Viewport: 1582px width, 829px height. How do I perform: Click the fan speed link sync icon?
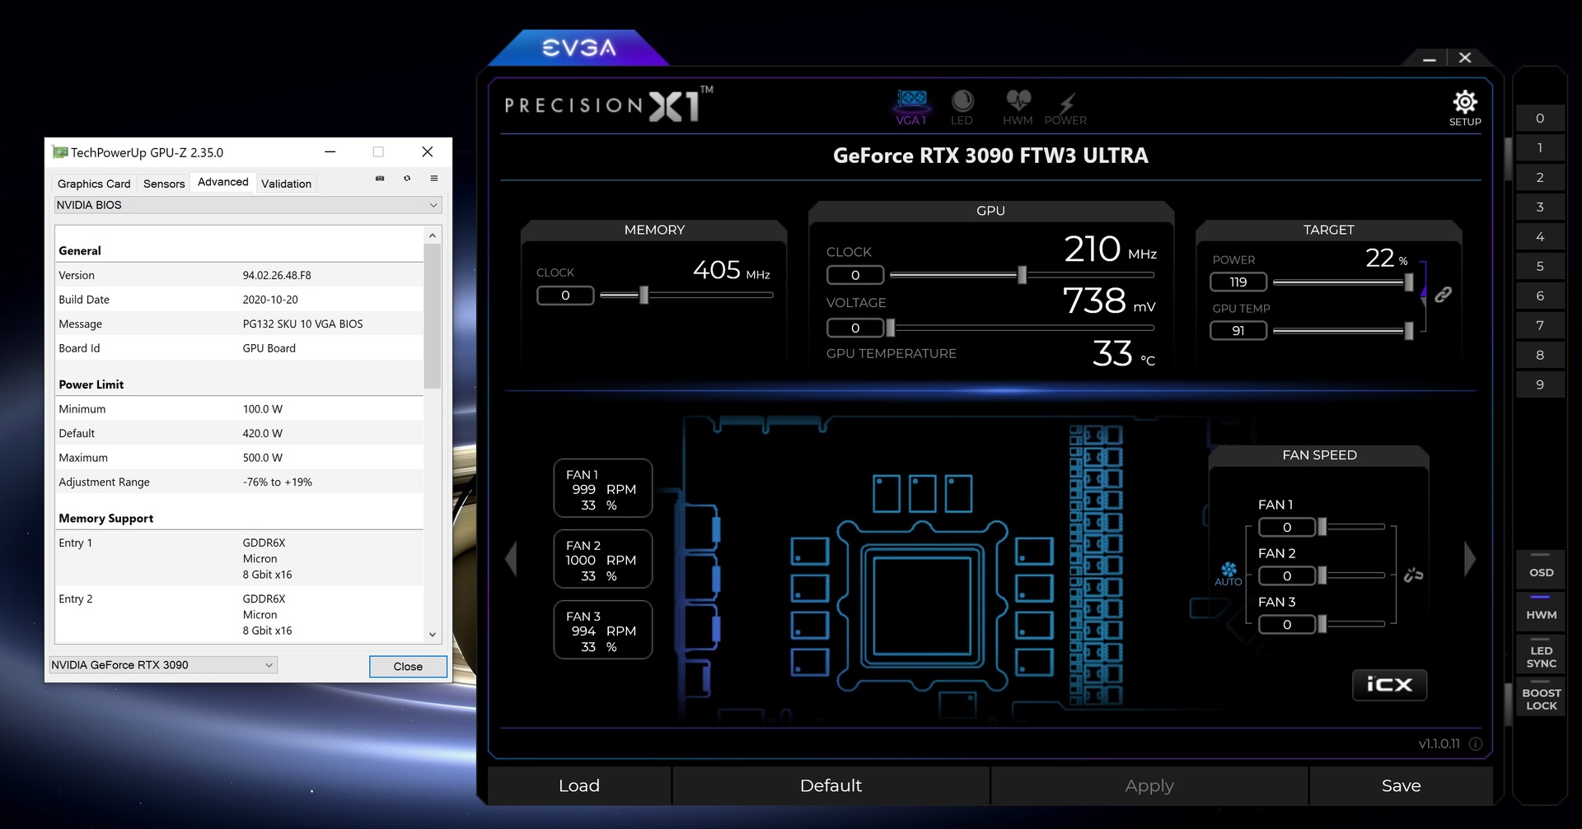[1414, 575]
